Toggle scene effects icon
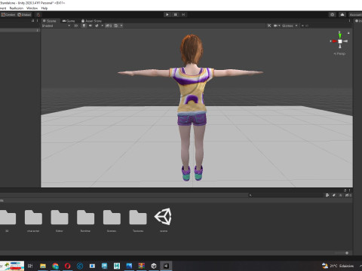This screenshot has width=362, height=271. [x=97, y=26]
